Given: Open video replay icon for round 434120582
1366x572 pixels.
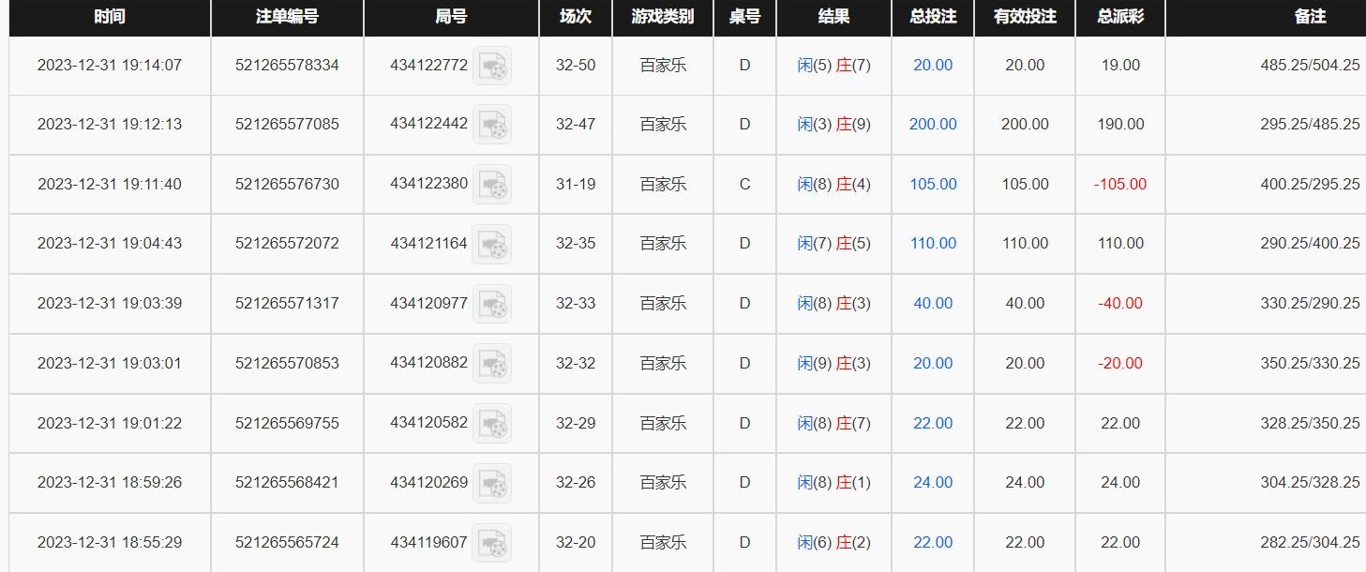Looking at the screenshot, I should pos(492,424).
